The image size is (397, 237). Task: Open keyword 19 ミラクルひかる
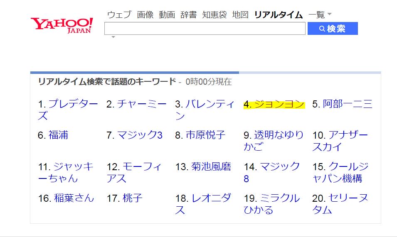click(272, 204)
